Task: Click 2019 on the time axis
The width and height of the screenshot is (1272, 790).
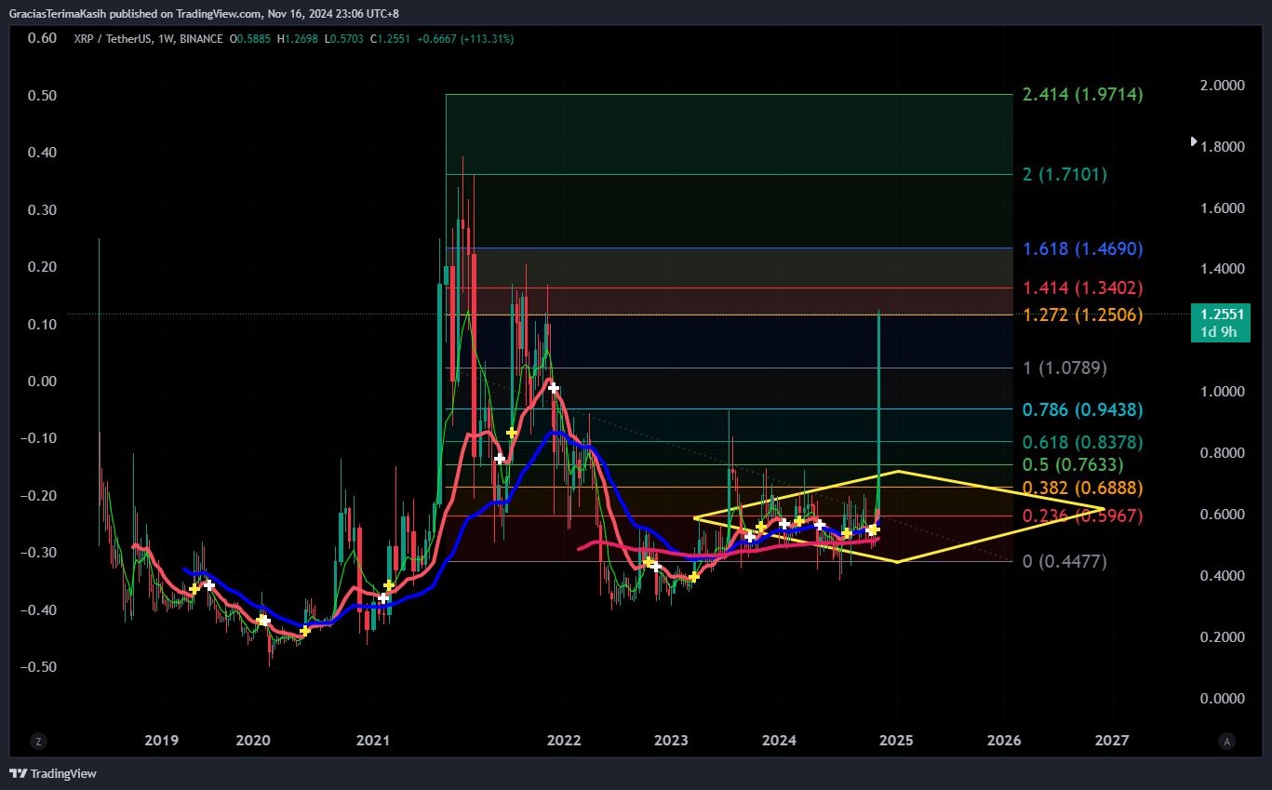Action: tap(162, 741)
